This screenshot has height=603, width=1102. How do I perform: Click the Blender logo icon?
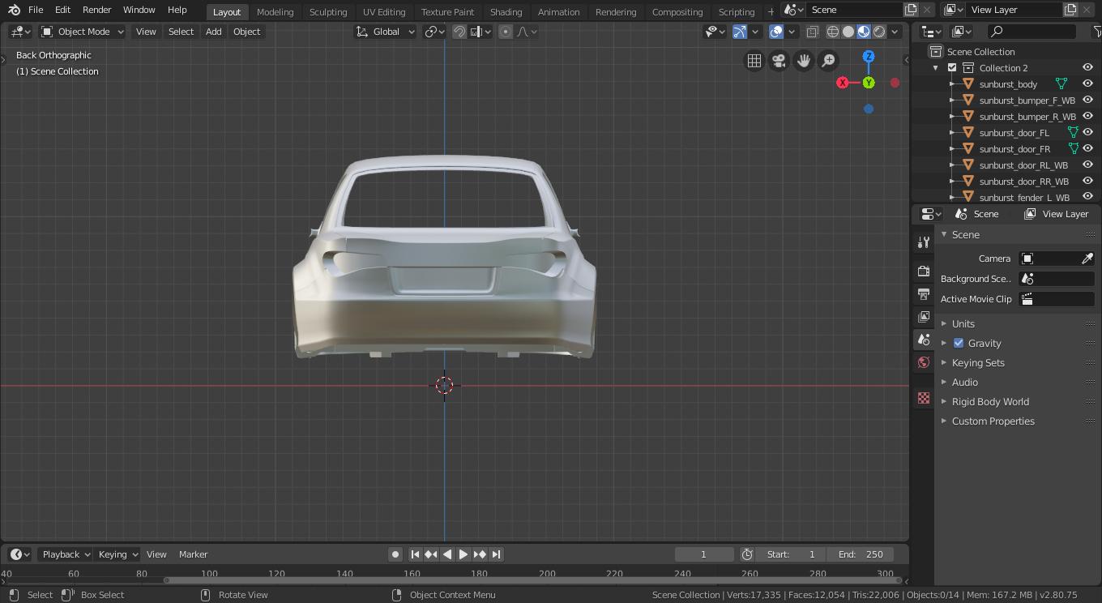tap(14, 10)
